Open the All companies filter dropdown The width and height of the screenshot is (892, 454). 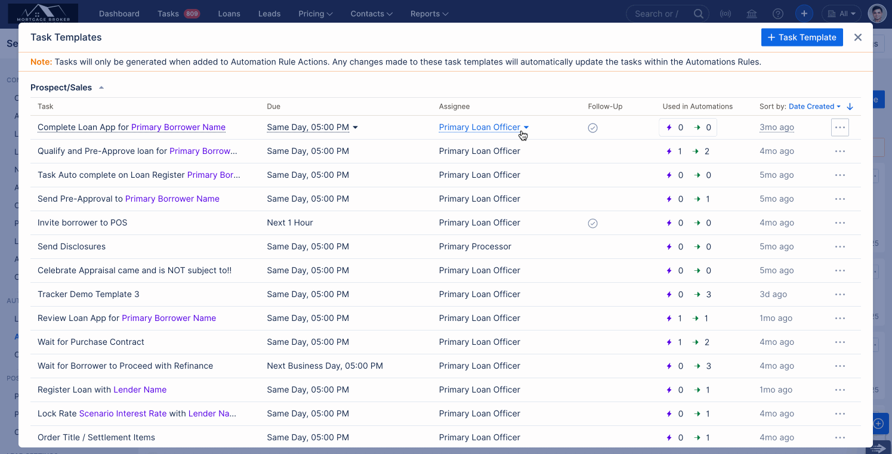(842, 14)
